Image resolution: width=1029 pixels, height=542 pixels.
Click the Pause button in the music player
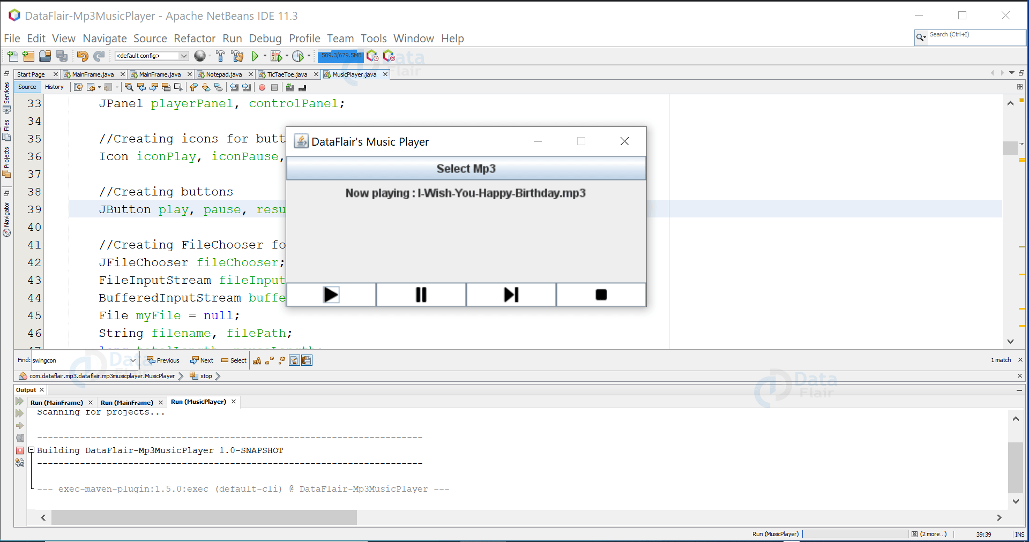(x=421, y=295)
